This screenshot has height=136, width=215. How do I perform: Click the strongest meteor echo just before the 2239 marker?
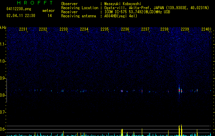(x=179, y=90)
